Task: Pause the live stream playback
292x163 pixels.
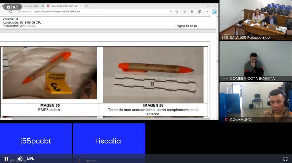Action: point(6,159)
